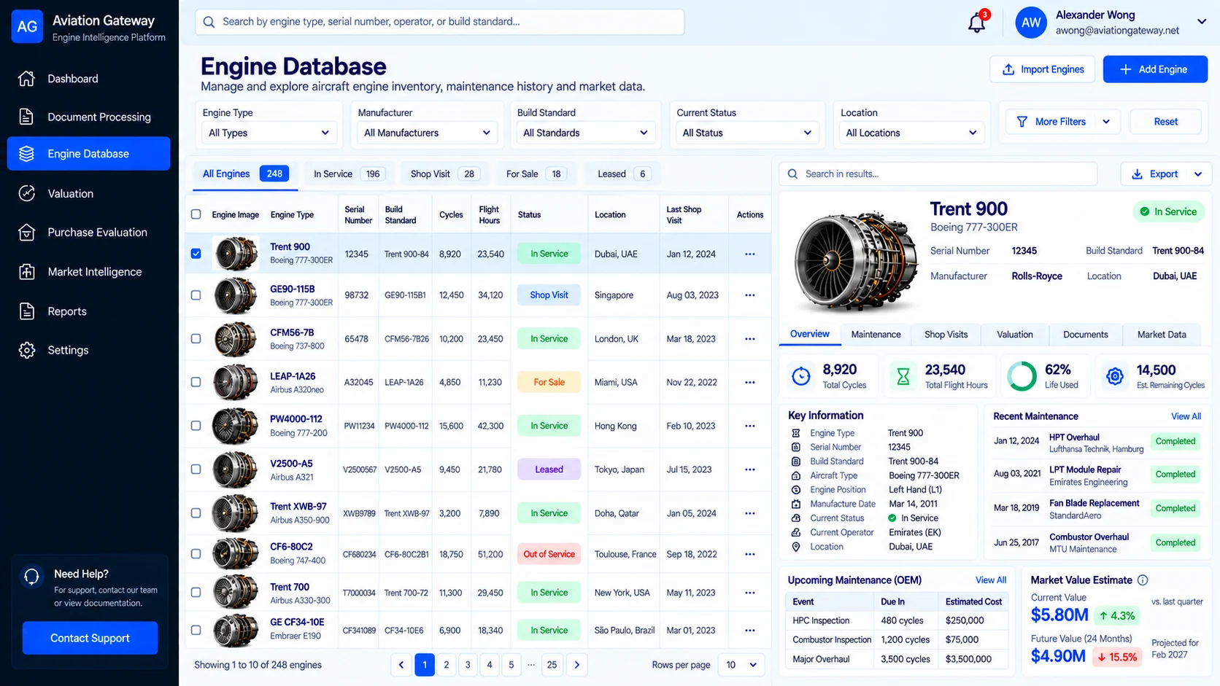
Task: Click the Market Intelligence sidebar icon
Action: (27, 272)
